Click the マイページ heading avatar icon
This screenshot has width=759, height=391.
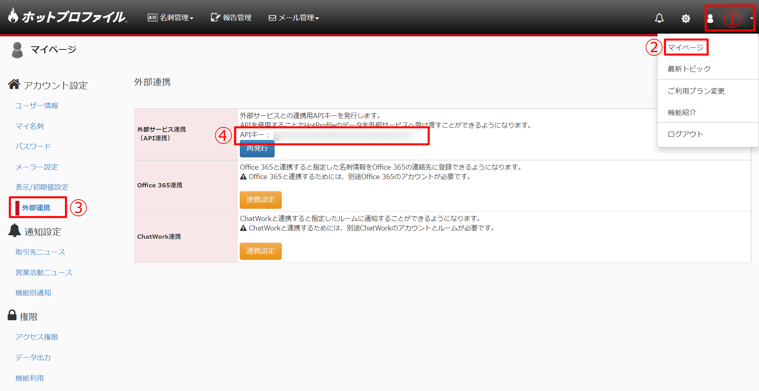[17, 50]
